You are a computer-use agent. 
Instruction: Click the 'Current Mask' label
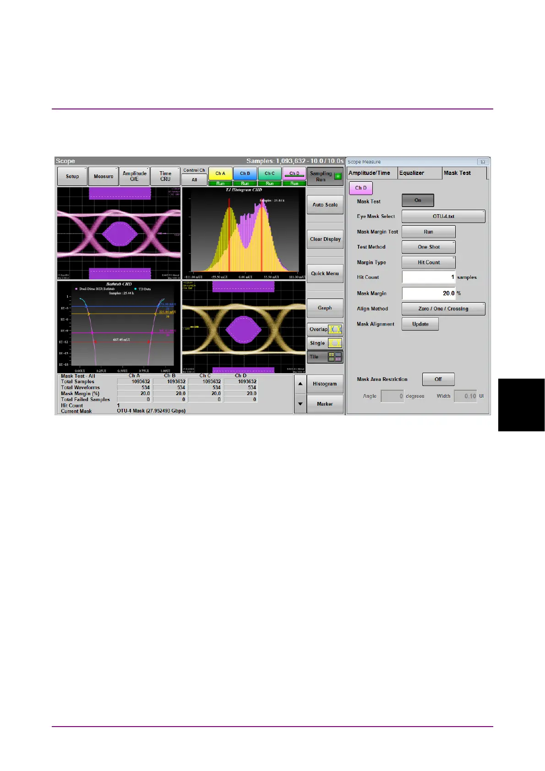point(76,411)
